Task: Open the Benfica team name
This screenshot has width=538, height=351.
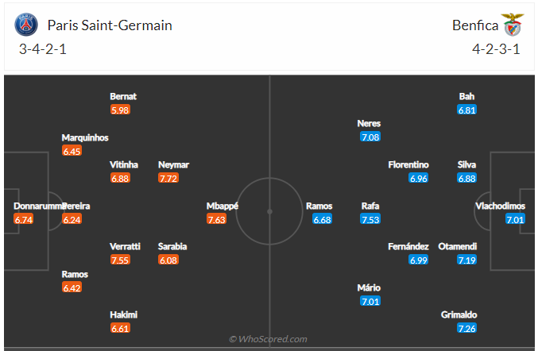Action: (x=474, y=25)
